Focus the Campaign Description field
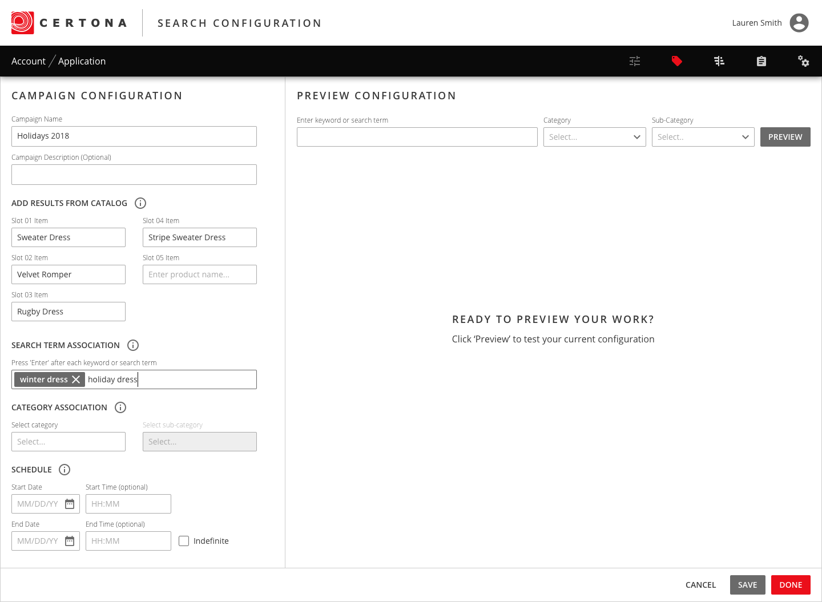Image resolution: width=822 pixels, height=602 pixels. click(x=134, y=175)
